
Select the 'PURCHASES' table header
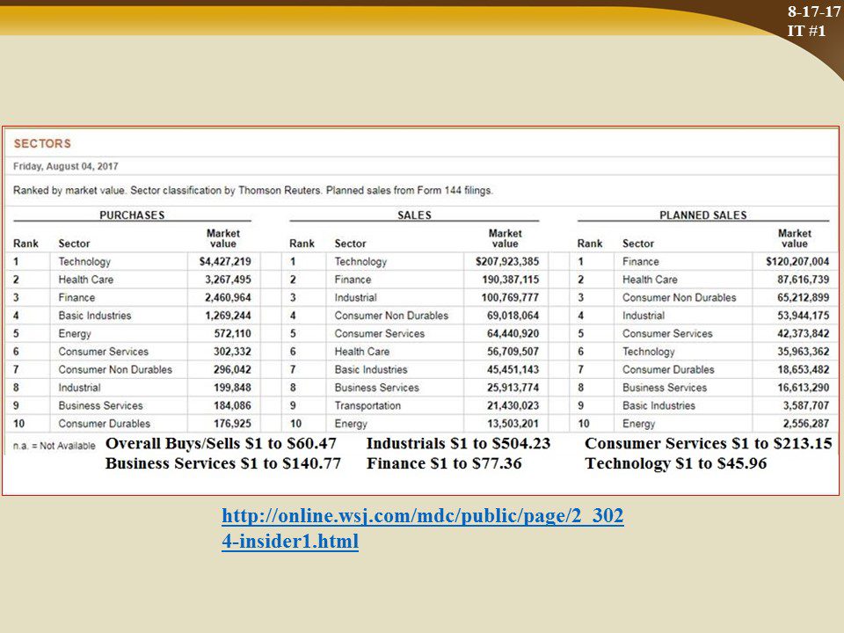coord(132,215)
